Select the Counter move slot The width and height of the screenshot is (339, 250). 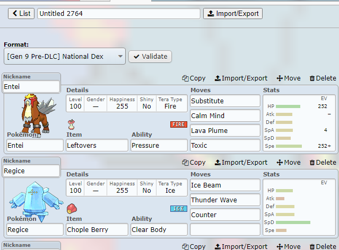point(225,215)
